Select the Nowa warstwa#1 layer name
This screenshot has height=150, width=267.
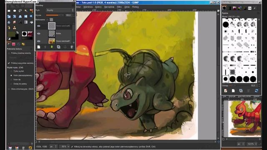(x=63, y=41)
